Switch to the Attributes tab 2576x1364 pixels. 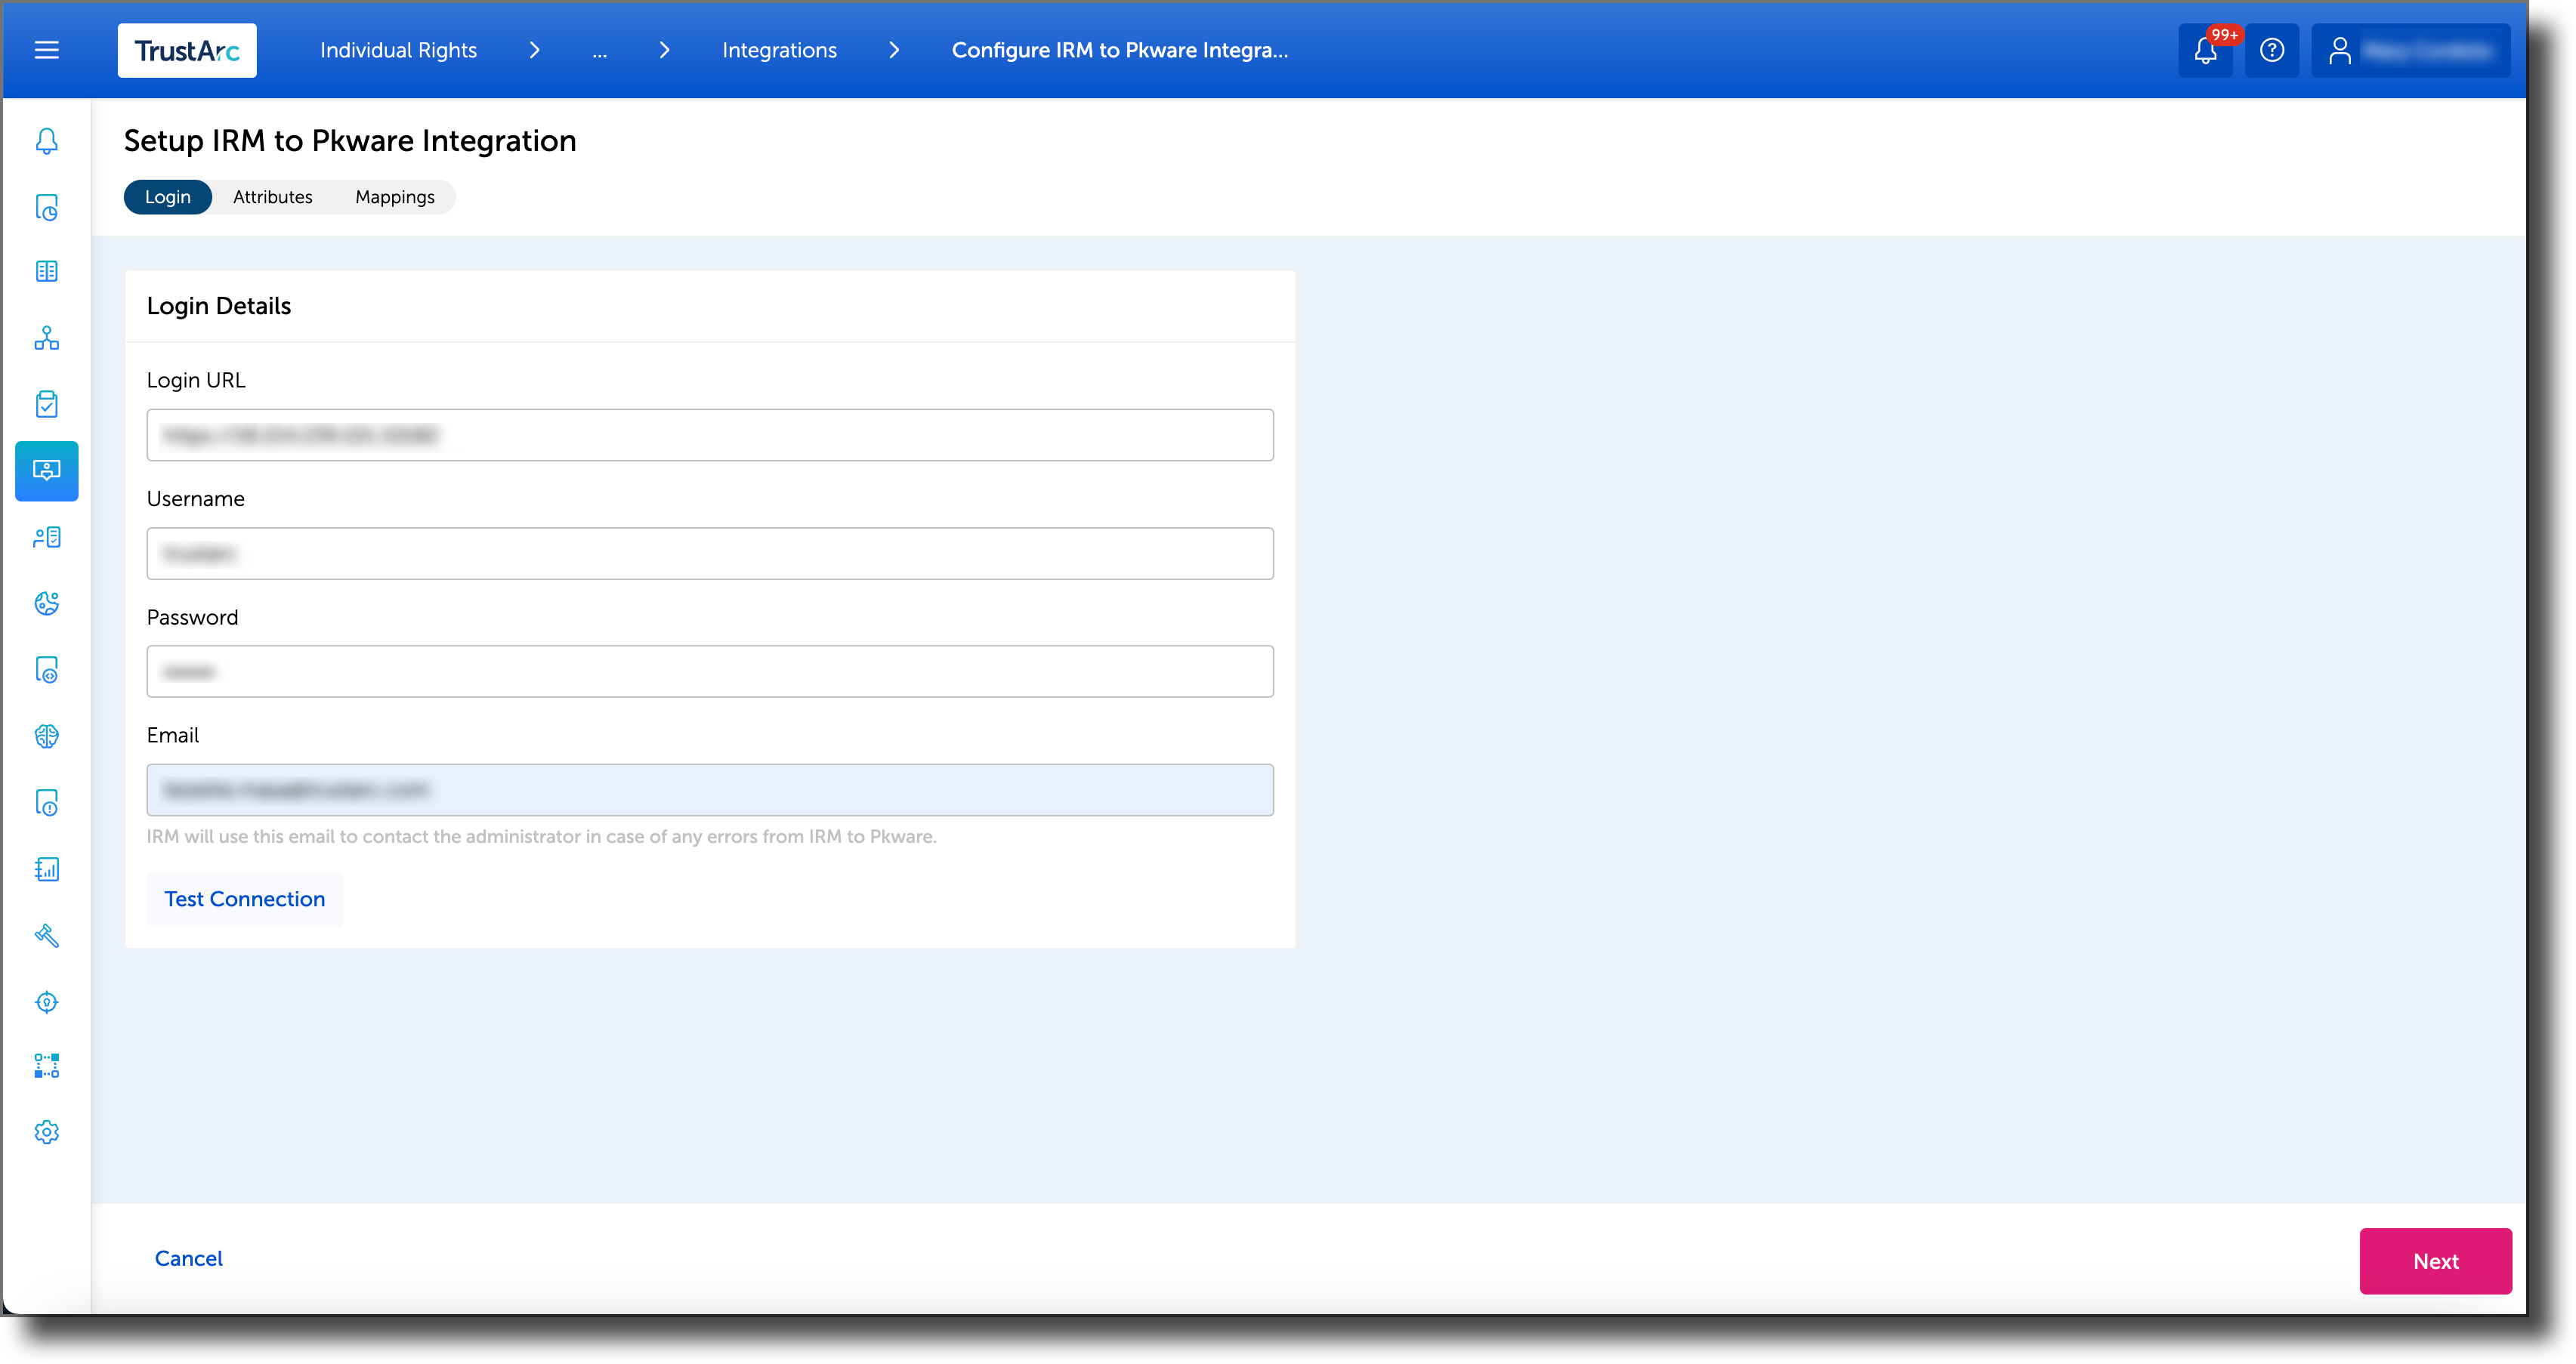pyautogui.click(x=272, y=196)
